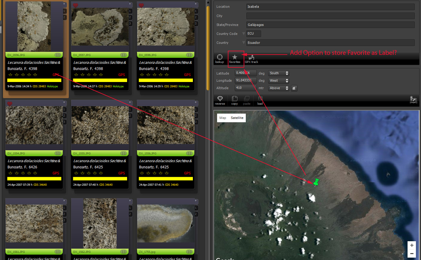
Task: Click the 10 badge on ZX_1755.jpg
Action: [189, 252]
